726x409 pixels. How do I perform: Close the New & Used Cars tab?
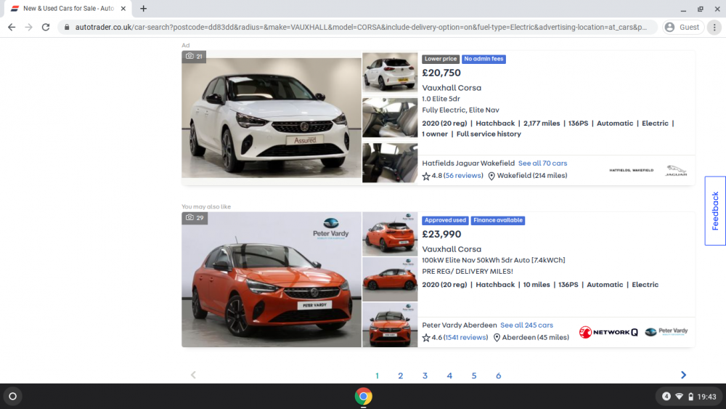[123, 8]
